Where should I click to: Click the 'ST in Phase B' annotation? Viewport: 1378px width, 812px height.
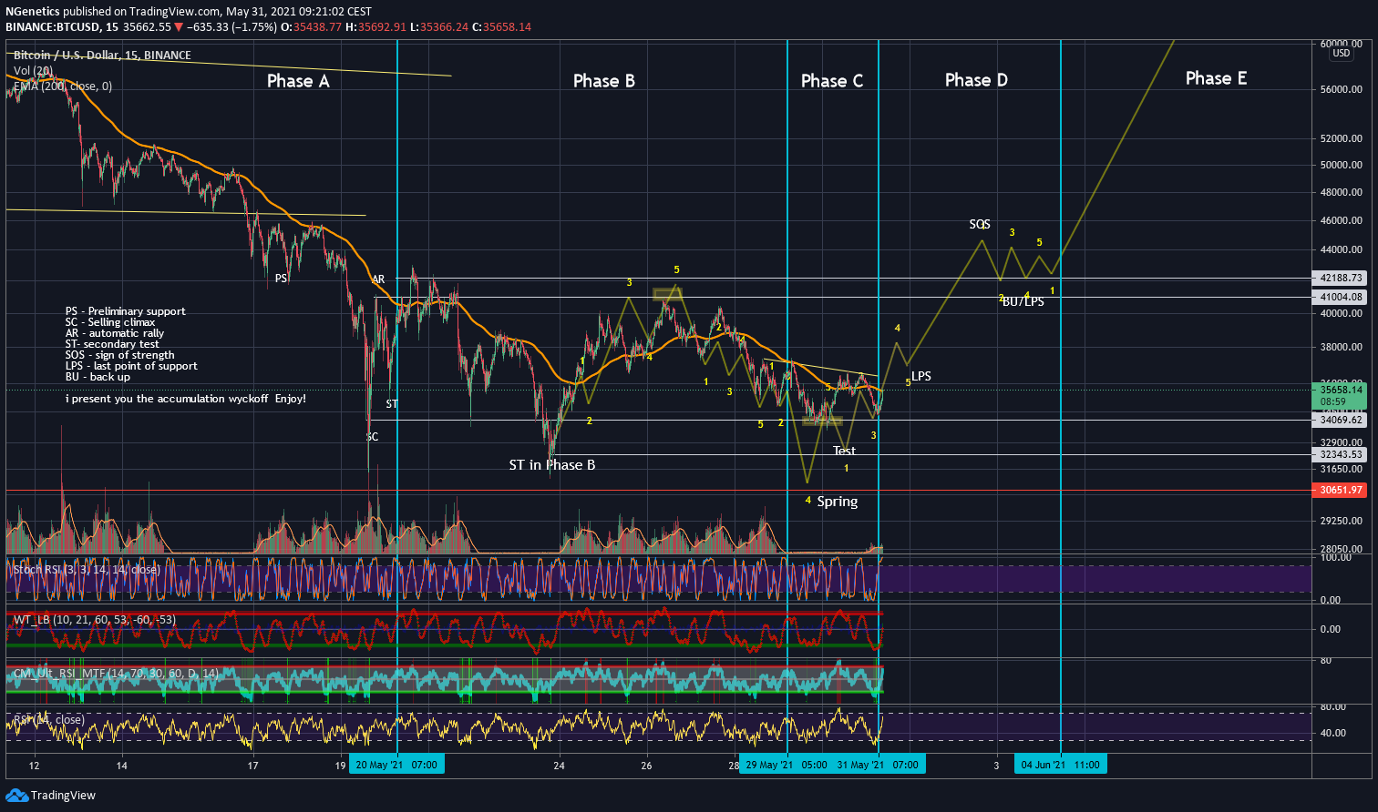point(552,465)
